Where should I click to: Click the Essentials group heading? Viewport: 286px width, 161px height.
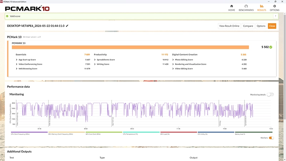pyautogui.click(x=21, y=55)
